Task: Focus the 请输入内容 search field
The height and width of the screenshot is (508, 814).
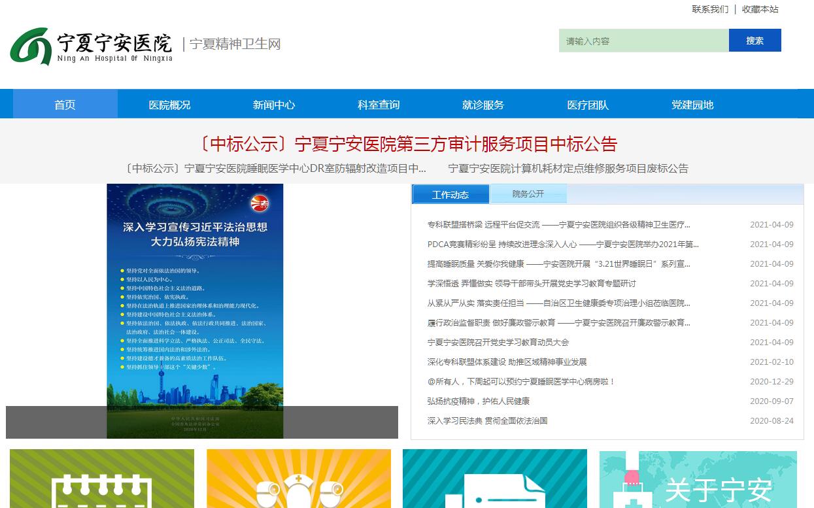Action: tap(644, 41)
